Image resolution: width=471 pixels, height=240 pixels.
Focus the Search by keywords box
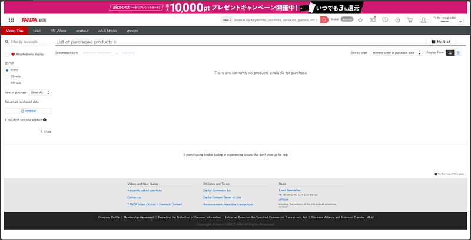tap(276, 20)
